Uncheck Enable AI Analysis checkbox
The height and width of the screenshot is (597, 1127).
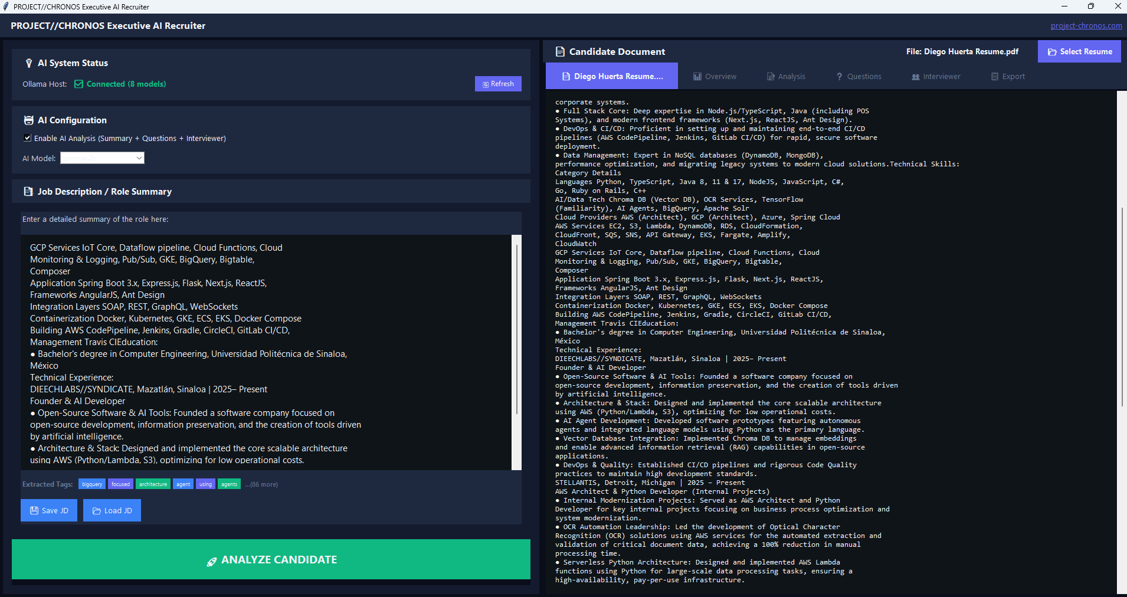coord(27,137)
